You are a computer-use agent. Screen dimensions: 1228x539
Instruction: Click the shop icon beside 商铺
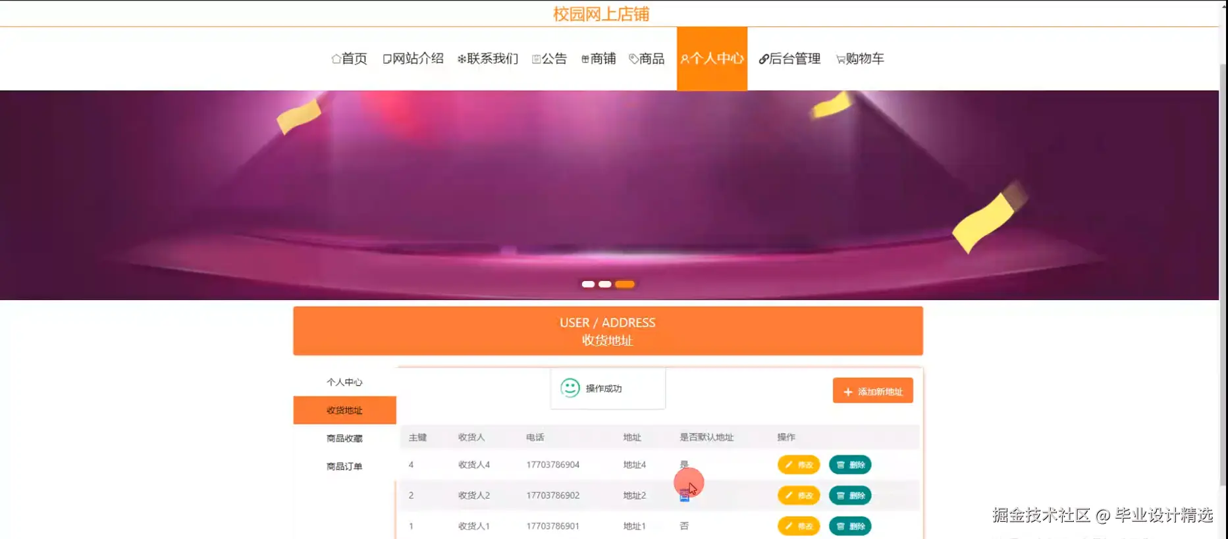(585, 59)
